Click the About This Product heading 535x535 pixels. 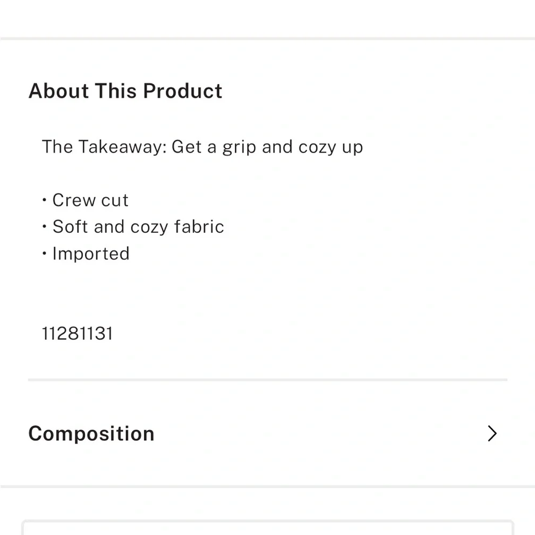(125, 91)
